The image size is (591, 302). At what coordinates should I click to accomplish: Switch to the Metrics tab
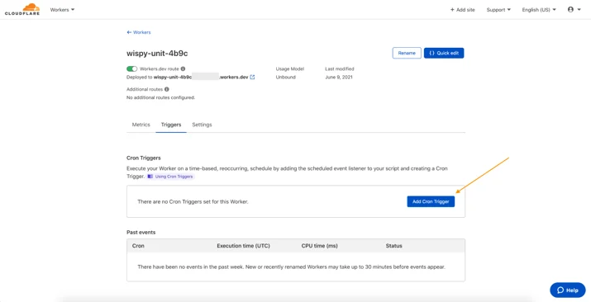141,125
